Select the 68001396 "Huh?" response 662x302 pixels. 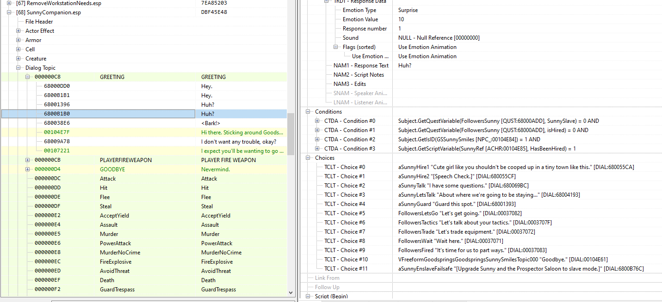[143, 105]
